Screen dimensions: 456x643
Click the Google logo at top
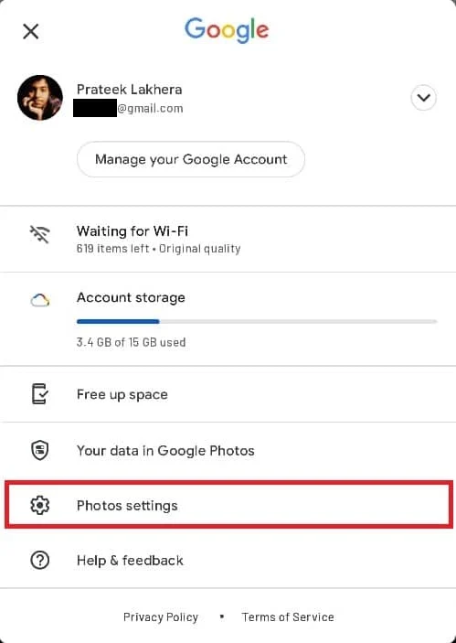click(x=227, y=30)
